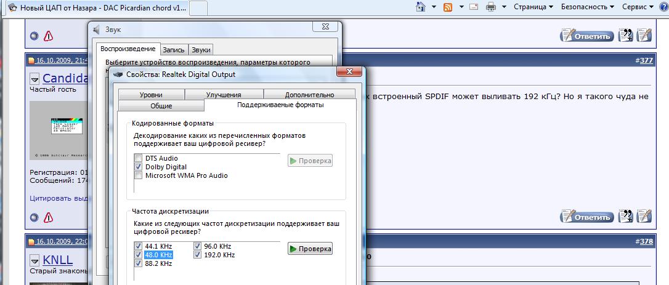Click the Realtek Digital Output properties title icon
669x285 pixels.
118,74
